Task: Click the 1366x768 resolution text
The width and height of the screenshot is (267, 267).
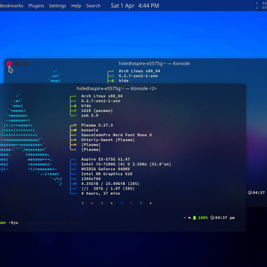Action: click(x=91, y=179)
